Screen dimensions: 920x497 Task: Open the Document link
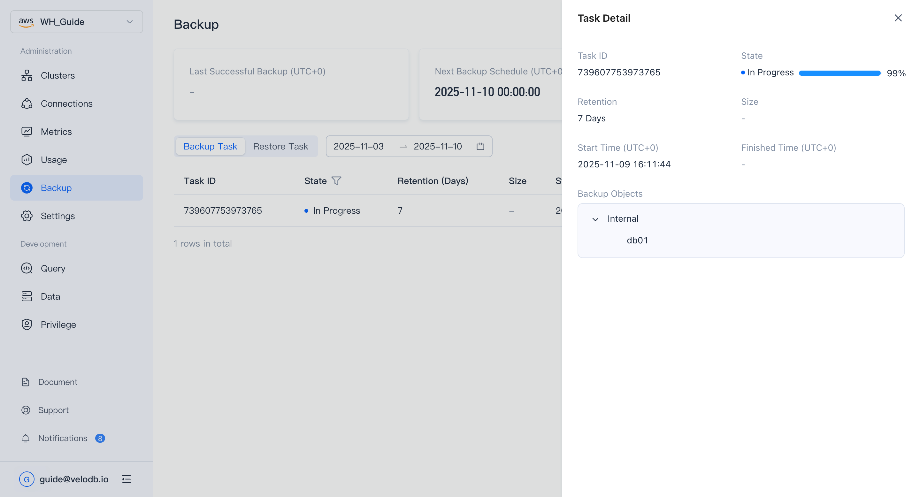click(57, 382)
